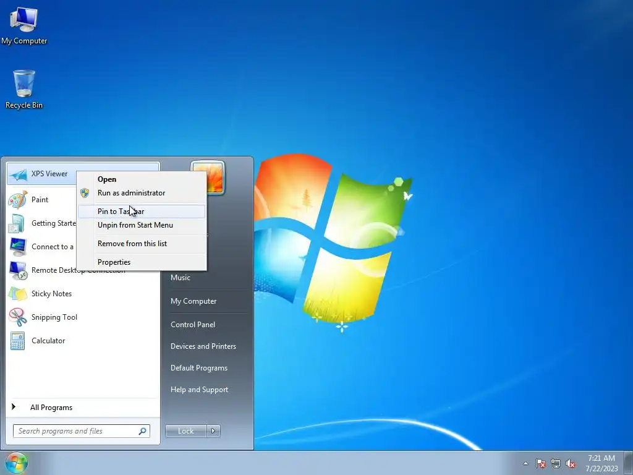The height and width of the screenshot is (475, 633).
Task: Click the Windows Start orb
Action: [x=16, y=463]
